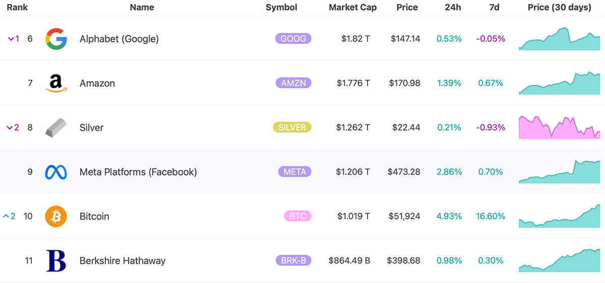The height and width of the screenshot is (283, 605).
Task: Click the SILVER symbol badge
Action: coord(292,128)
